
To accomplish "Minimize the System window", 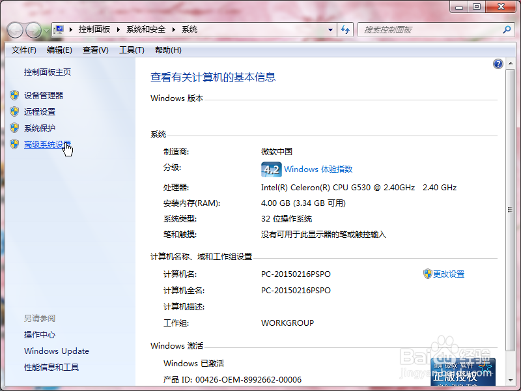I will [x=459, y=7].
